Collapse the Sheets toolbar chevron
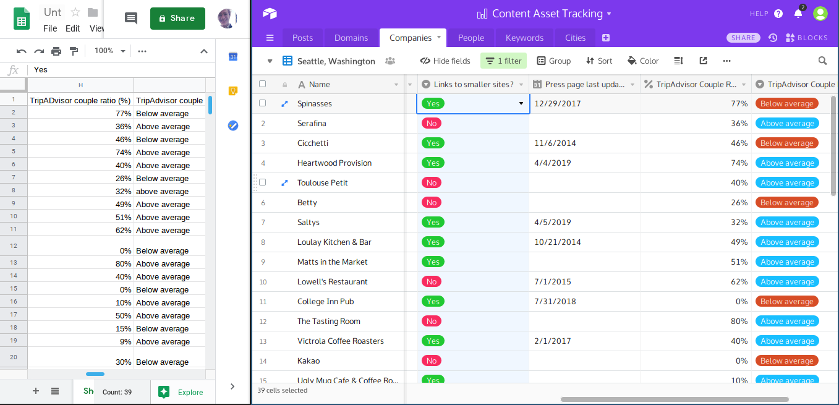 (x=204, y=51)
